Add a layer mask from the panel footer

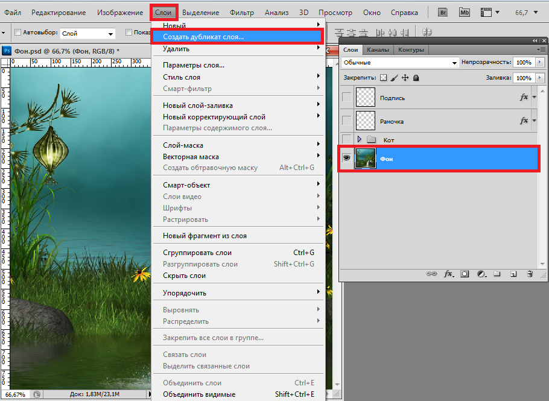(x=465, y=274)
